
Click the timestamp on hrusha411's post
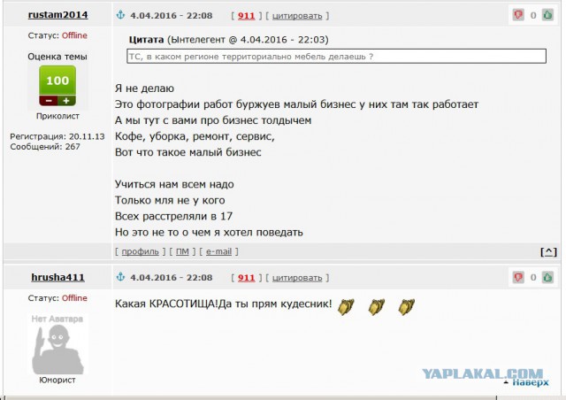tap(171, 278)
